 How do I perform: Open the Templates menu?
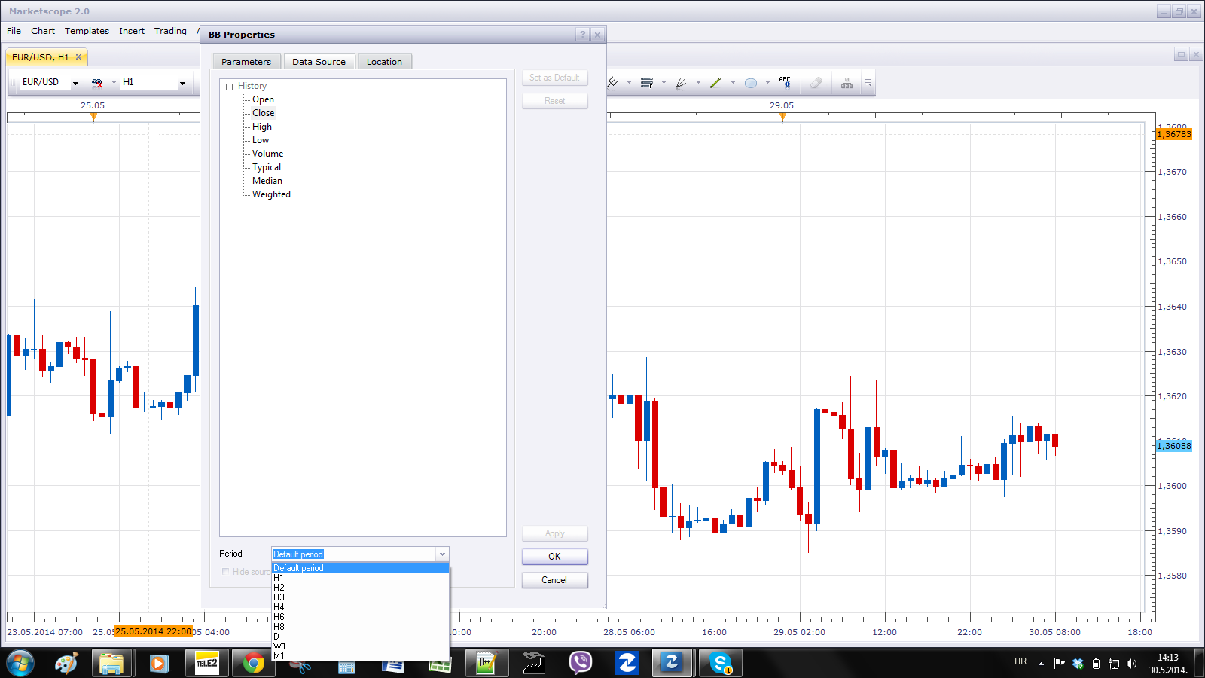pyautogui.click(x=87, y=31)
